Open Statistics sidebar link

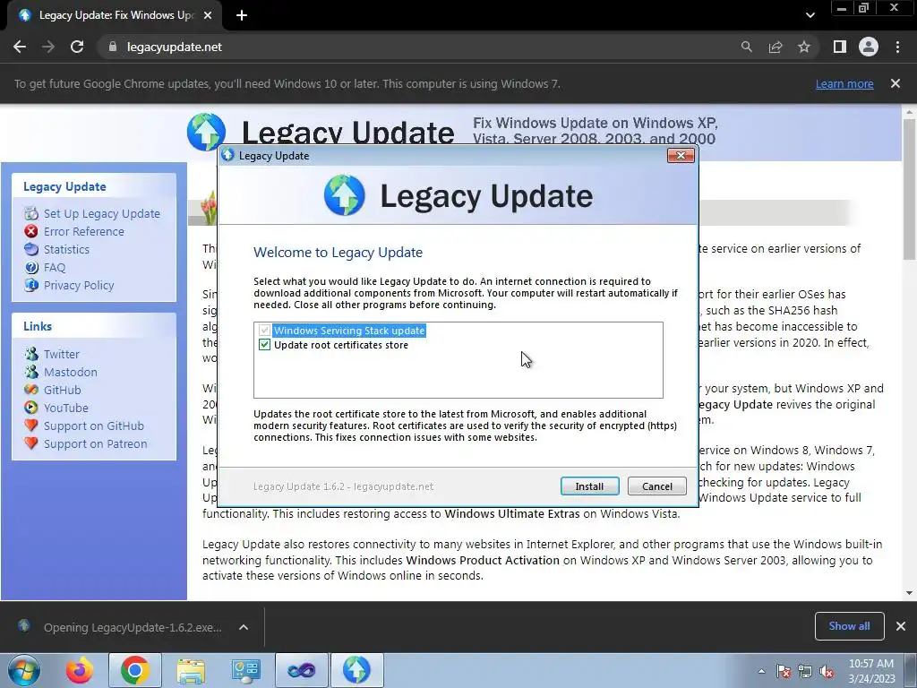pyautogui.click(x=66, y=249)
